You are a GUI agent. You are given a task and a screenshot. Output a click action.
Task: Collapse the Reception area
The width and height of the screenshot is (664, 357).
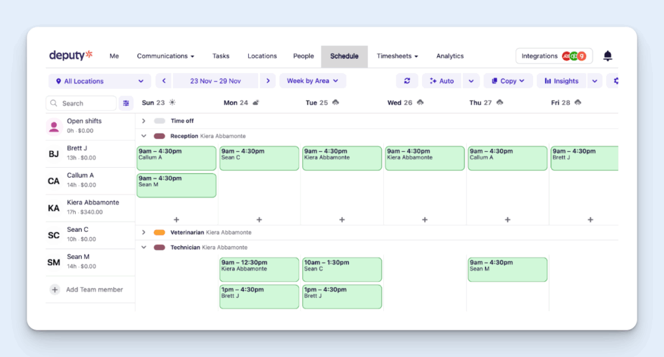[x=143, y=136]
